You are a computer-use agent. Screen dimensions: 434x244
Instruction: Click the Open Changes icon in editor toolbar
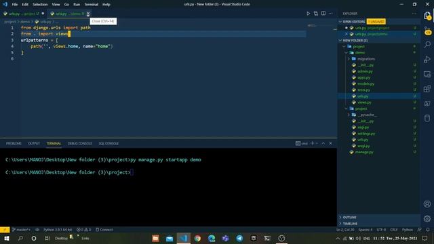click(316, 14)
